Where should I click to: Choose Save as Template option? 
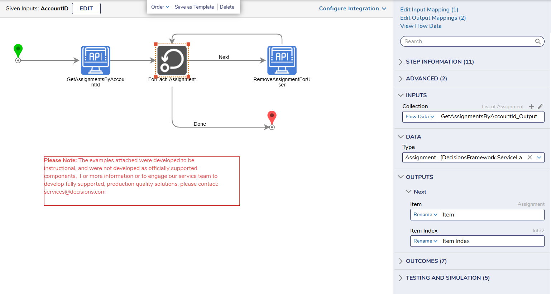194,7
